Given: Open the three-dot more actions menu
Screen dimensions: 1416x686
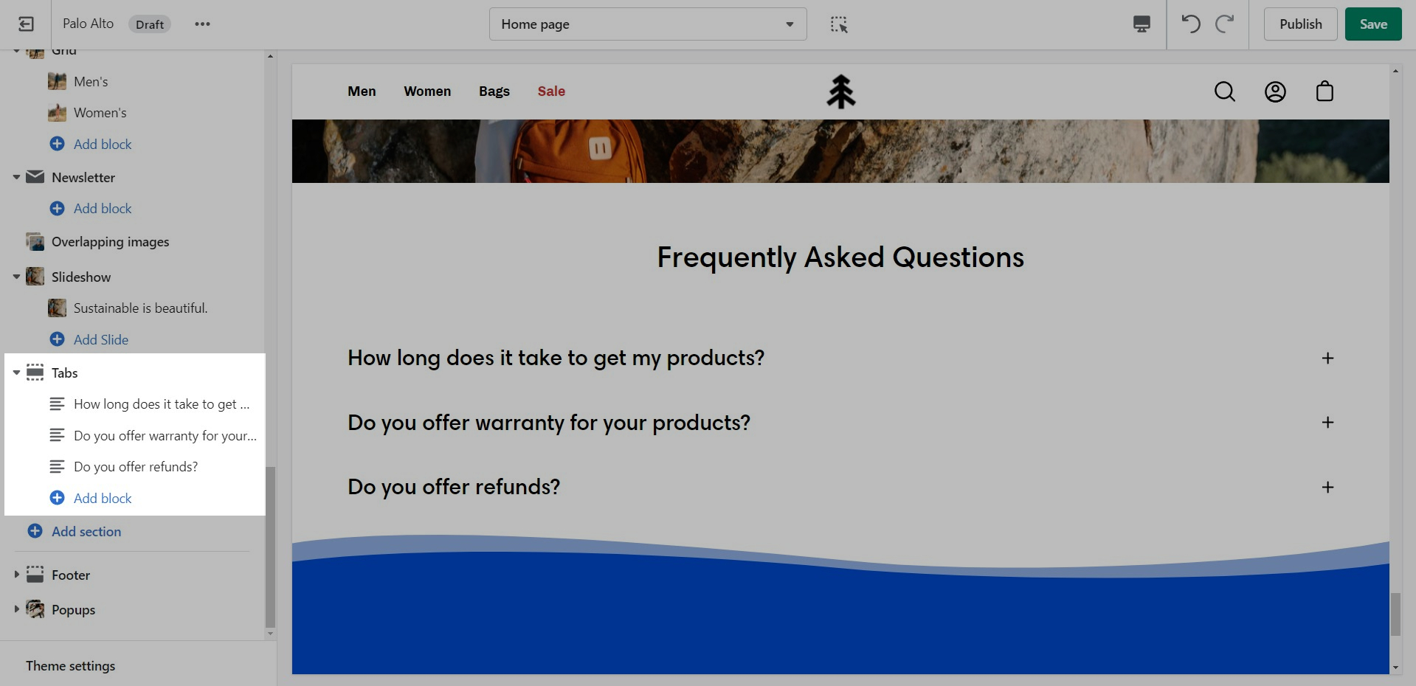Looking at the screenshot, I should pyautogui.click(x=202, y=24).
